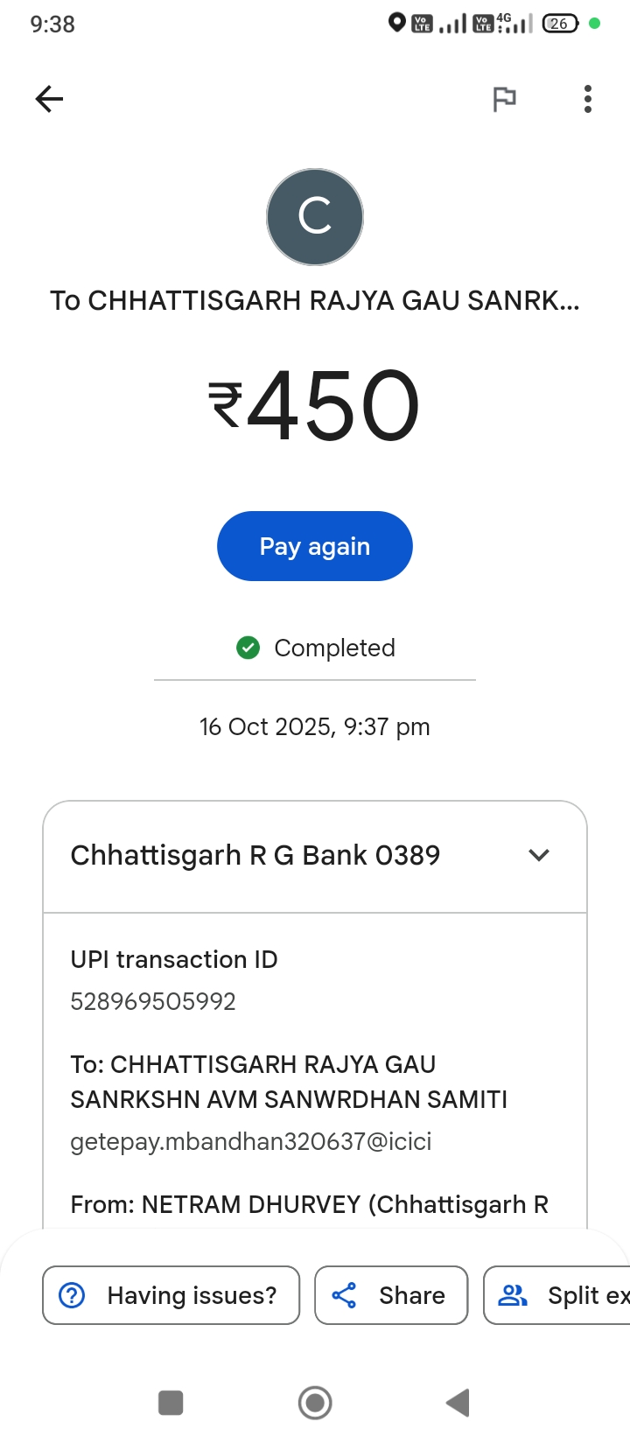The width and height of the screenshot is (630, 1444).
Task: Tap the question mark help icon
Action: tap(72, 1295)
